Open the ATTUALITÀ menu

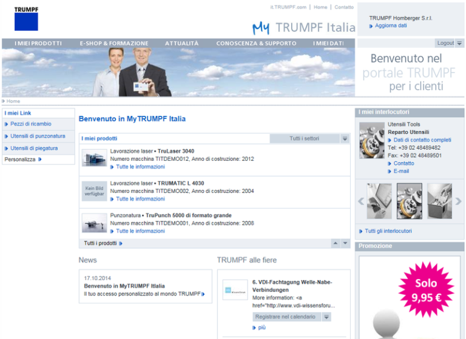pyautogui.click(x=181, y=44)
